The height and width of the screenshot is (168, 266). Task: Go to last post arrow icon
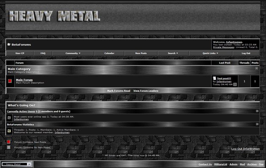[x=235, y=85]
